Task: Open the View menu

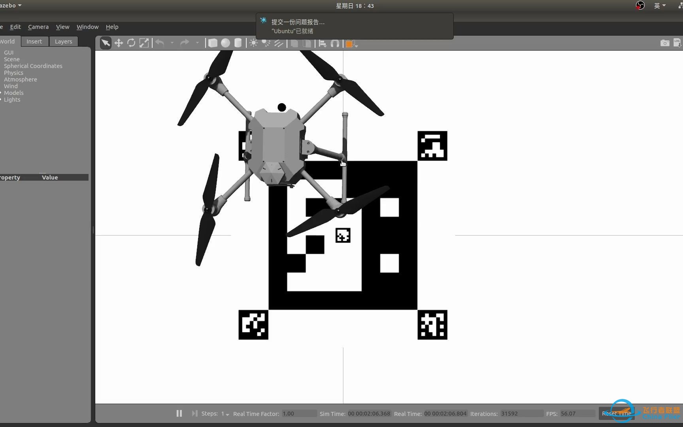Action: click(62, 27)
